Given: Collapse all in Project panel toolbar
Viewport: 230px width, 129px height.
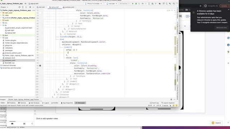Looking at the screenshot, I should (x=26, y=7).
